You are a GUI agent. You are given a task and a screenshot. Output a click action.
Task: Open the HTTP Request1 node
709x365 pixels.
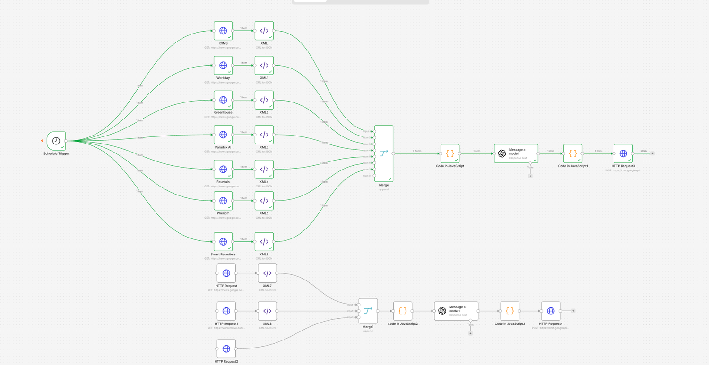pos(226,311)
